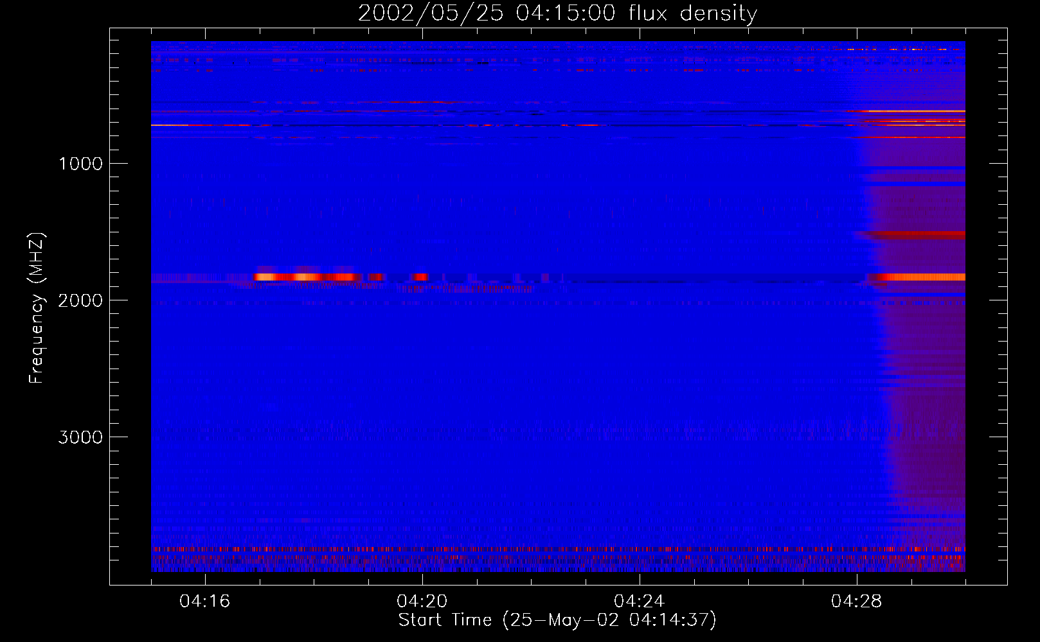Select the 'Start Time (25-May-02 04:14:37)' axis label
1040x642 pixels.
tap(557, 621)
